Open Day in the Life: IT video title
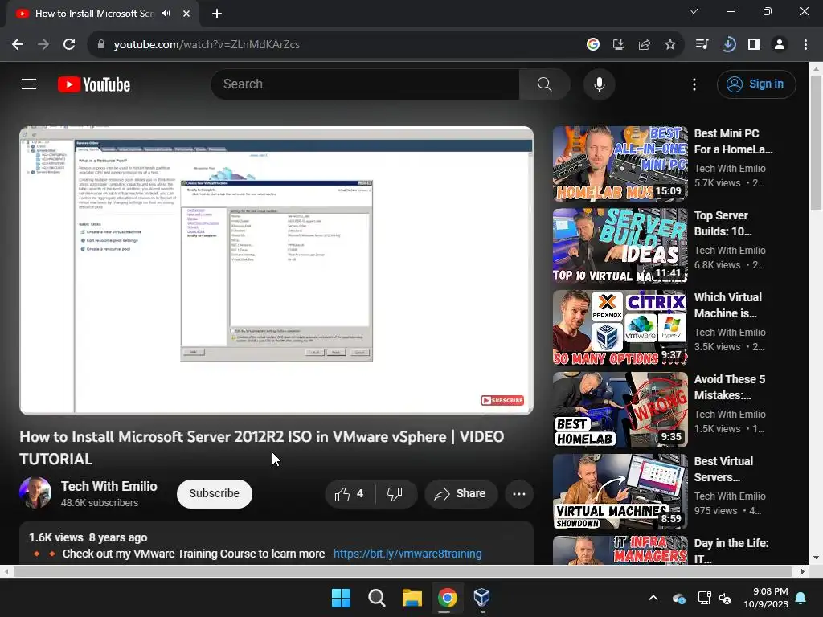Image resolution: width=823 pixels, height=617 pixels. point(731,551)
